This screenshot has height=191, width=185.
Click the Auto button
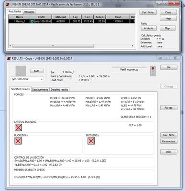pyautogui.click(x=37, y=71)
